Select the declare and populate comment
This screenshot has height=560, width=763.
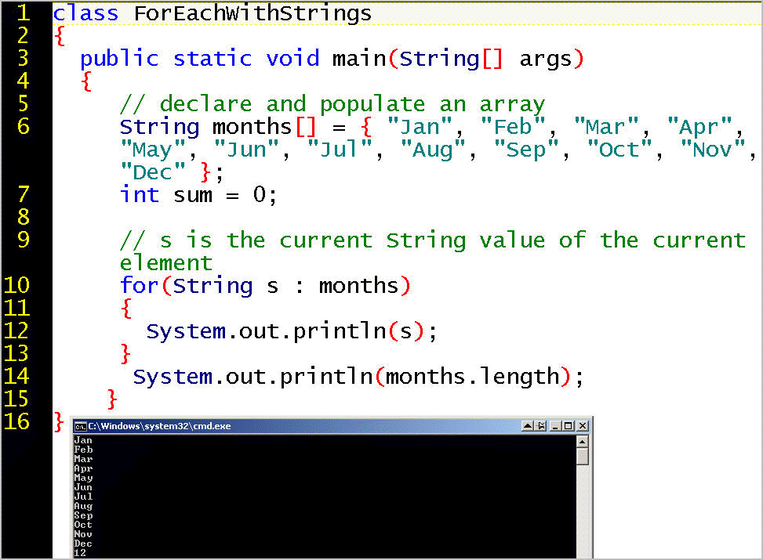click(331, 104)
